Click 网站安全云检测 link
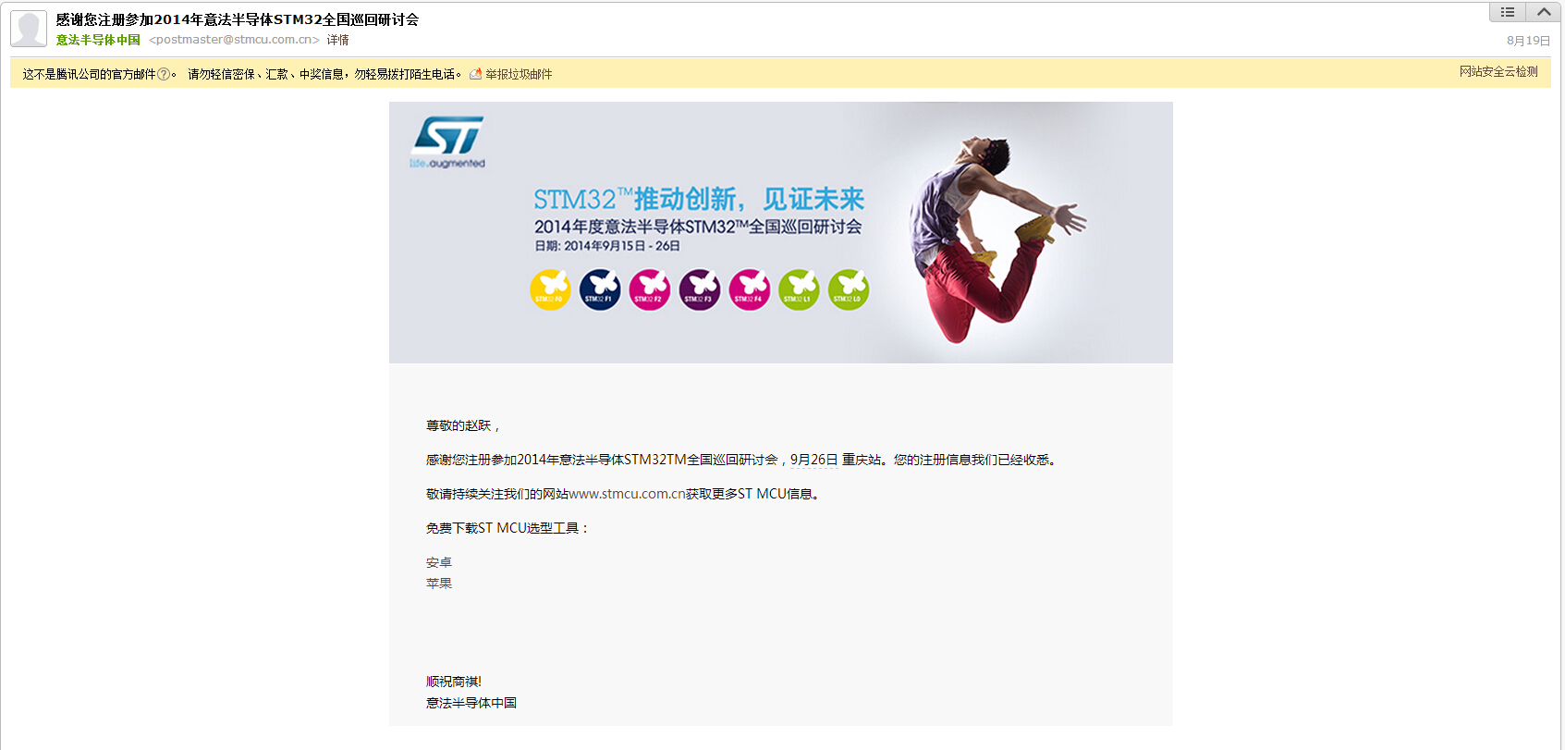 click(1498, 71)
